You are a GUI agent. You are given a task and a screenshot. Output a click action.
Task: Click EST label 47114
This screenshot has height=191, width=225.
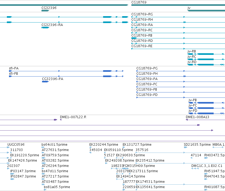196,155
